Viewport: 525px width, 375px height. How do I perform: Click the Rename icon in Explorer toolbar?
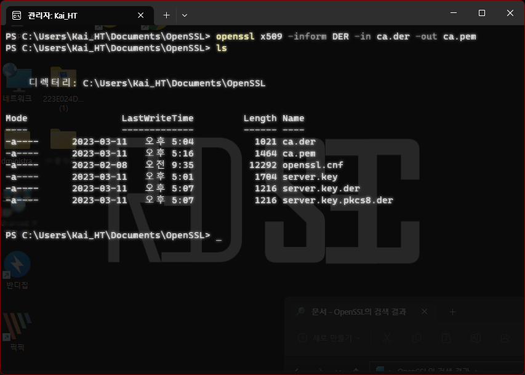coord(475,338)
